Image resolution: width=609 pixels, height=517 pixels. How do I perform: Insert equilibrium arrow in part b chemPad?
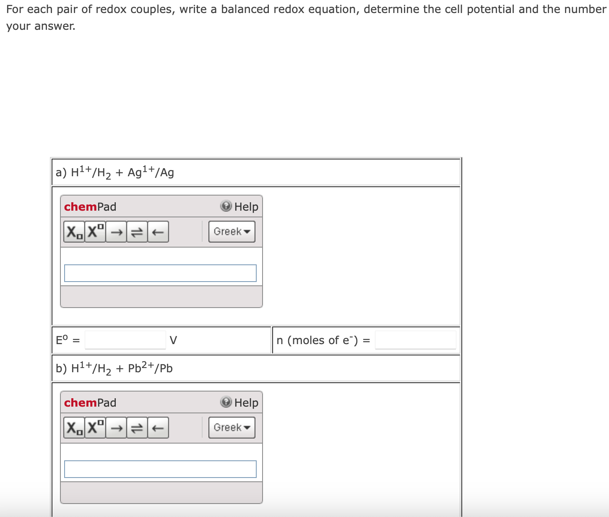[137, 428]
